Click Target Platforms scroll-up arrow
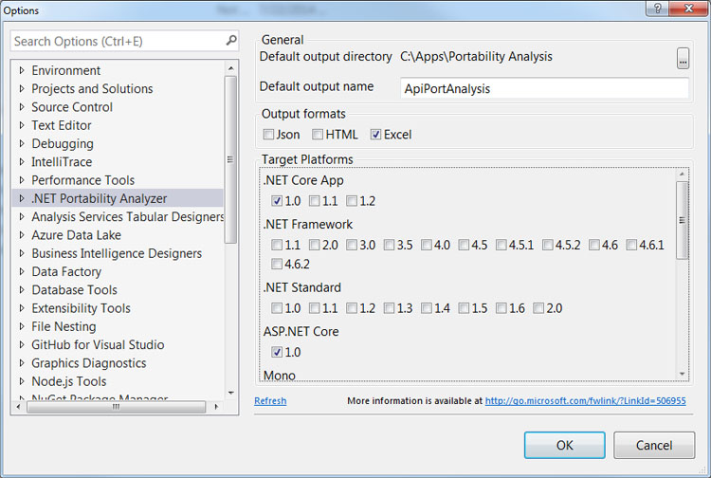The width and height of the screenshot is (711, 478). (x=682, y=175)
